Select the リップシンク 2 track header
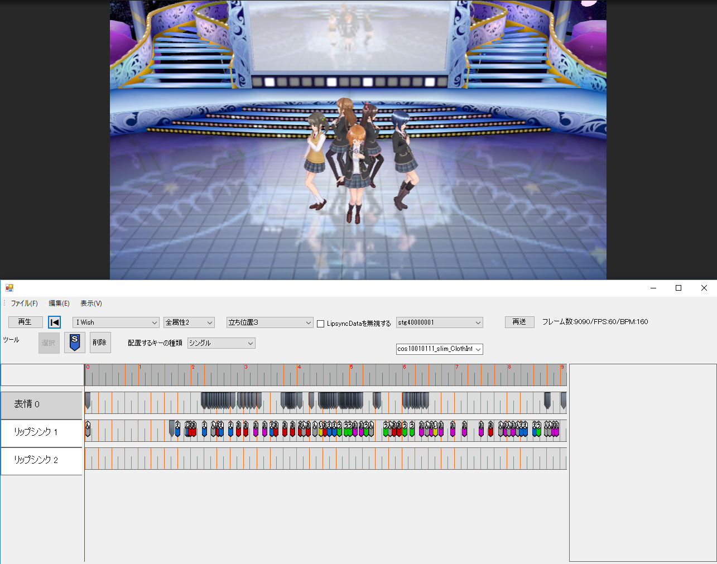The width and height of the screenshot is (717, 564). [x=41, y=460]
